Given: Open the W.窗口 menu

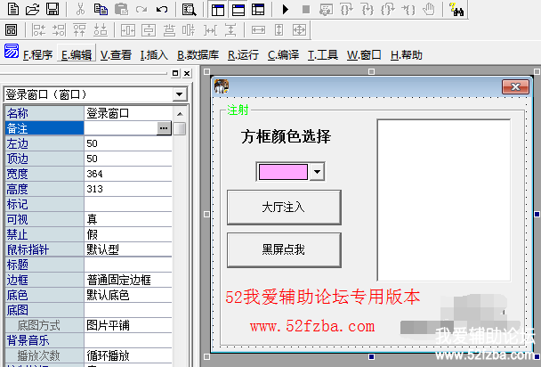Looking at the screenshot, I should click(x=364, y=55).
